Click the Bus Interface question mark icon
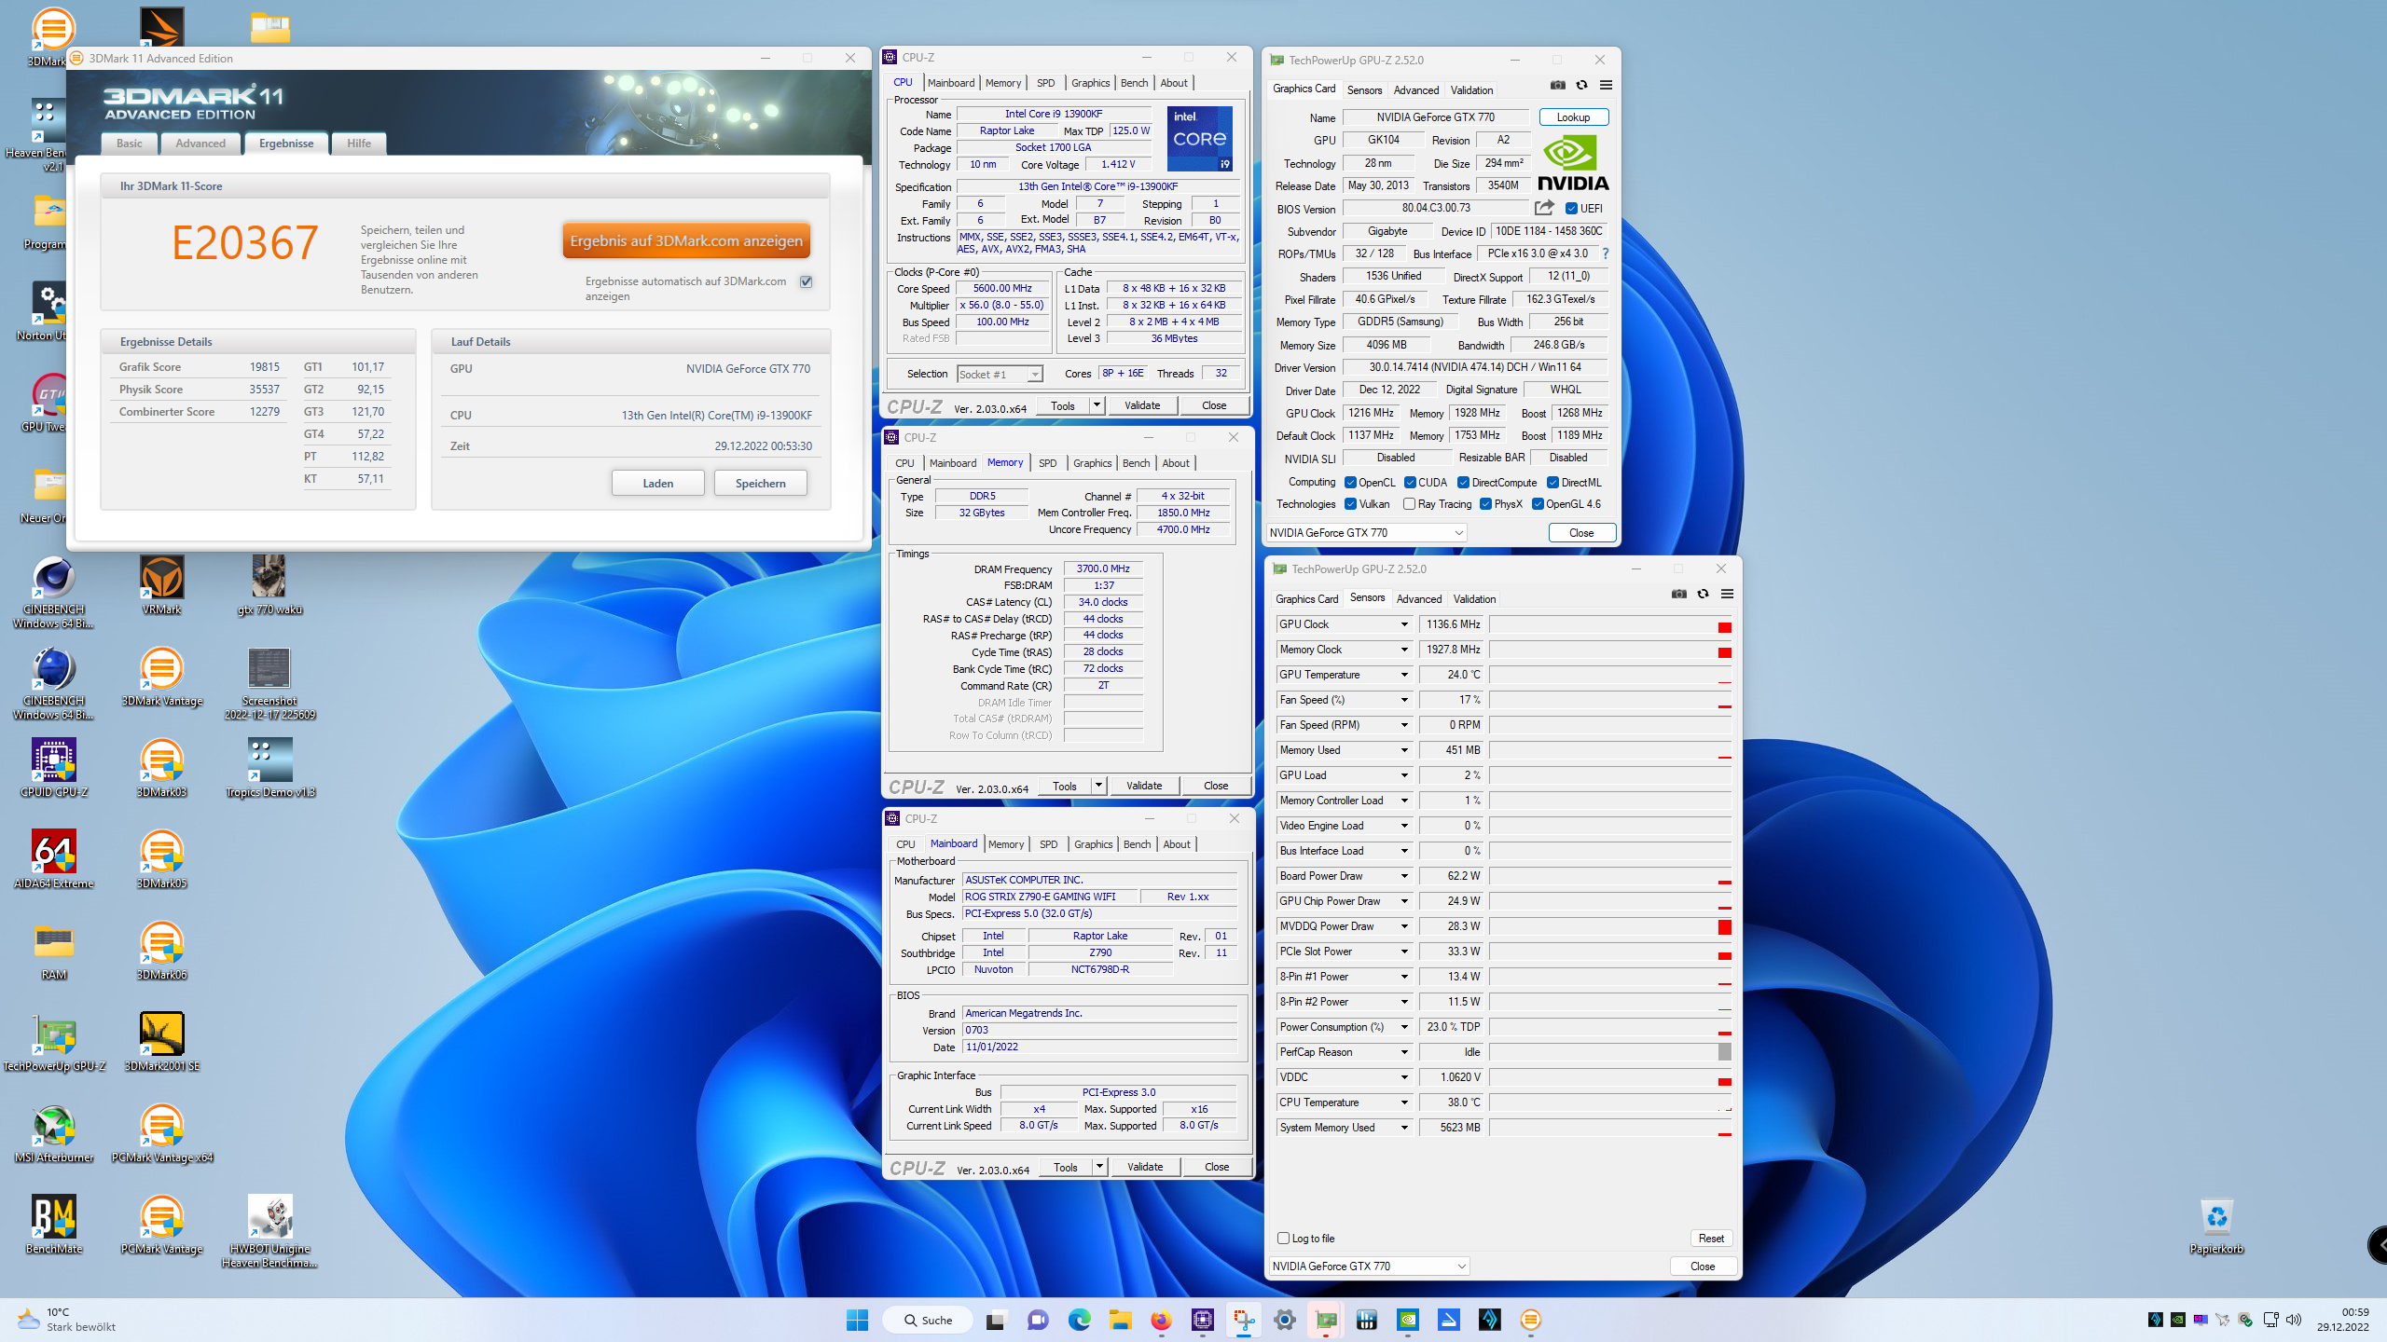 coord(1606,253)
